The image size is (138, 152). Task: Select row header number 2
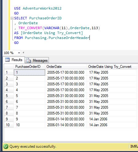point(9,78)
